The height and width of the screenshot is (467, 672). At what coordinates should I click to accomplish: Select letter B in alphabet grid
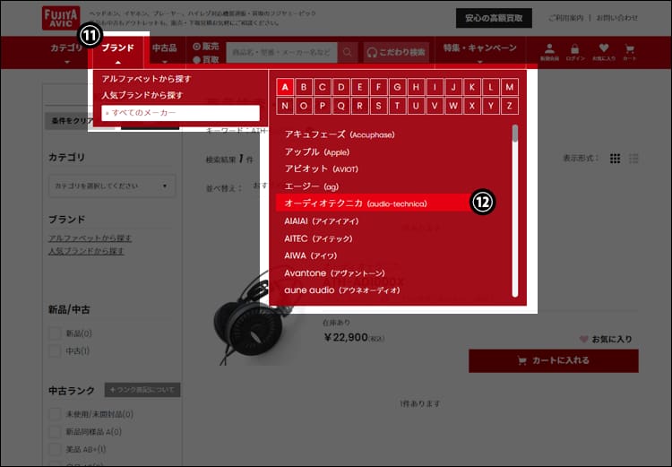[x=304, y=87]
